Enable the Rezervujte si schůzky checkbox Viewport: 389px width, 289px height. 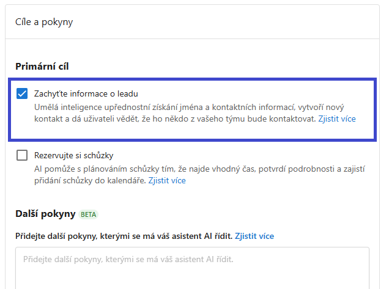pyautogui.click(x=22, y=155)
